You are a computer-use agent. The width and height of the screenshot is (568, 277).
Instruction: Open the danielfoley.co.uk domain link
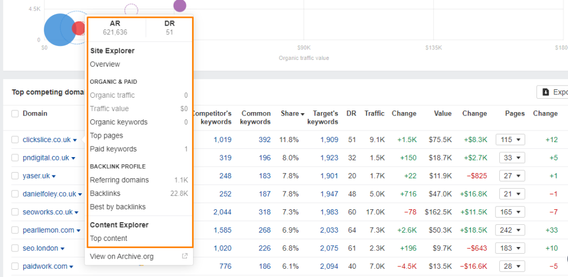49,194
